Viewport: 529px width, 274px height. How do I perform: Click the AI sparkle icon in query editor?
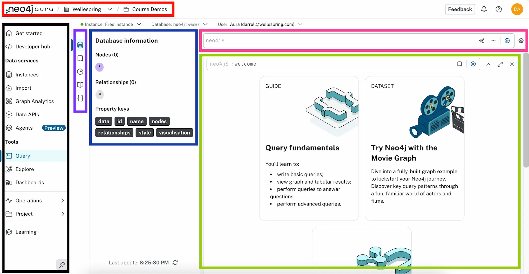tap(482, 41)
